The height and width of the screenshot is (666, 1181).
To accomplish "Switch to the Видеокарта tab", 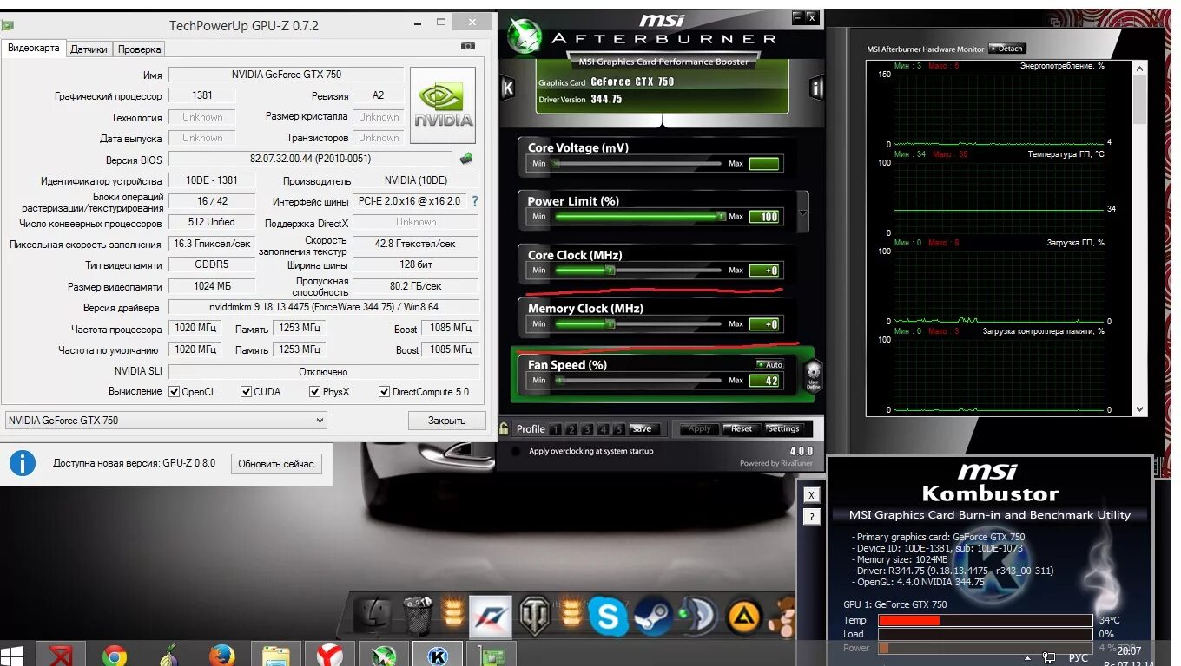I will coord(34,49).
